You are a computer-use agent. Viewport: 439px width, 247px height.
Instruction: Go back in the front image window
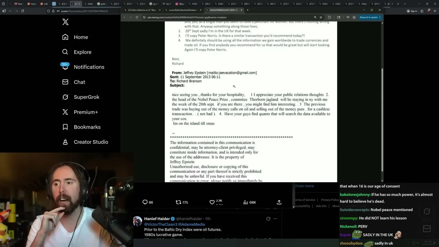click(x=124, y=17)
